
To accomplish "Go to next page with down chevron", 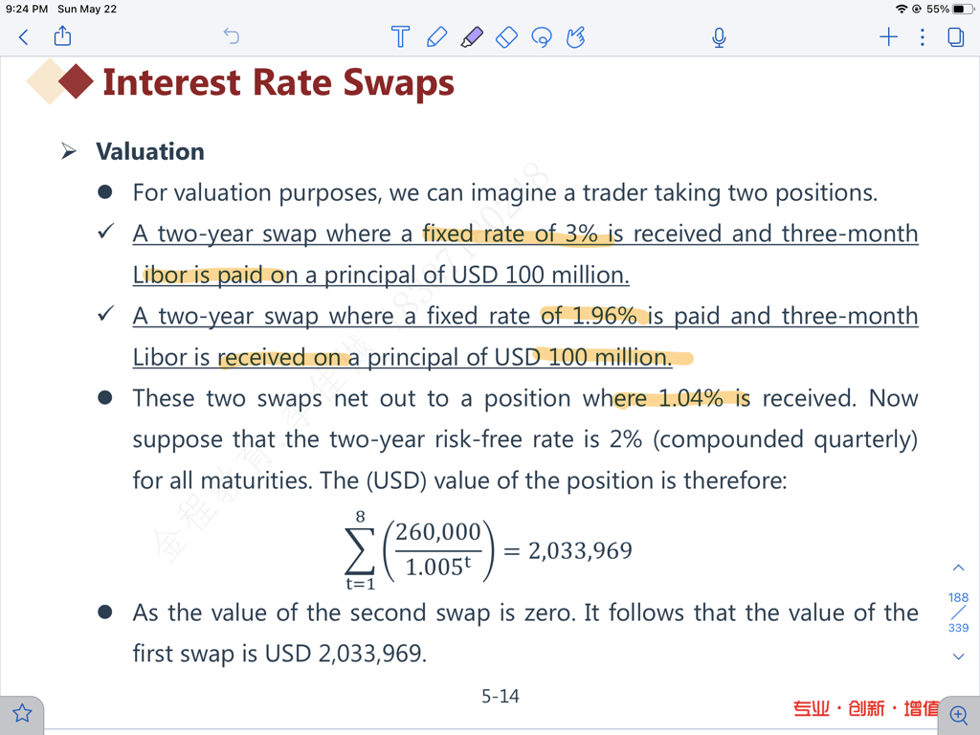I will (958, 657).
